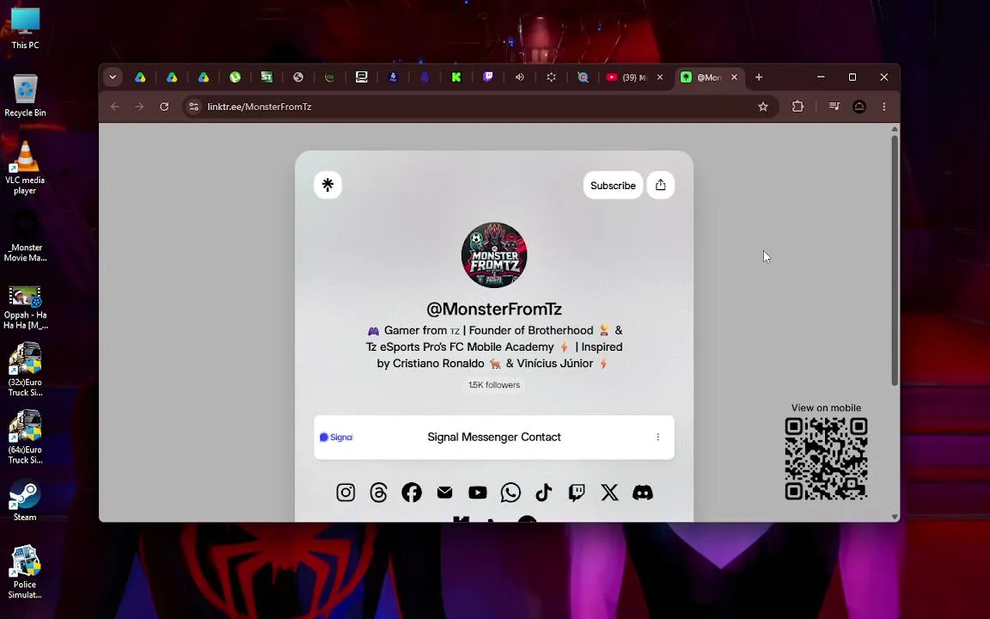Expand the tab search dropdown arrow

pos(113,77)
